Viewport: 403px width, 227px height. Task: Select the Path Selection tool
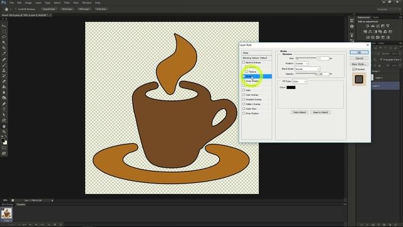[4, 115]
